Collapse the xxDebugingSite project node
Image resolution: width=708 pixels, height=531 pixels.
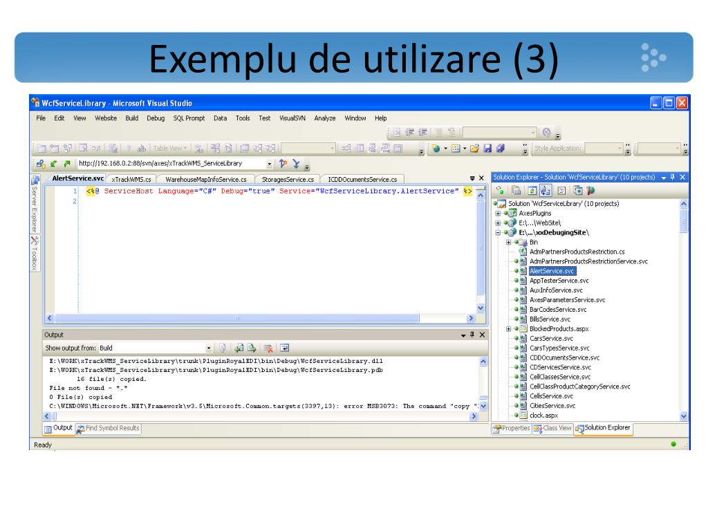[x=498, y=232]
